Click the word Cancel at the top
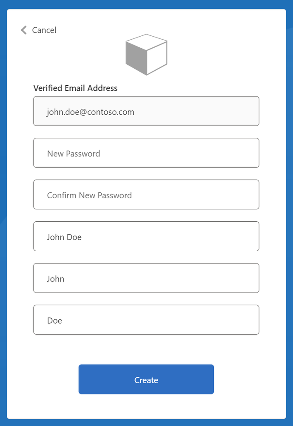Viewport: 293px width, 426px height. (x=44, y=30)
